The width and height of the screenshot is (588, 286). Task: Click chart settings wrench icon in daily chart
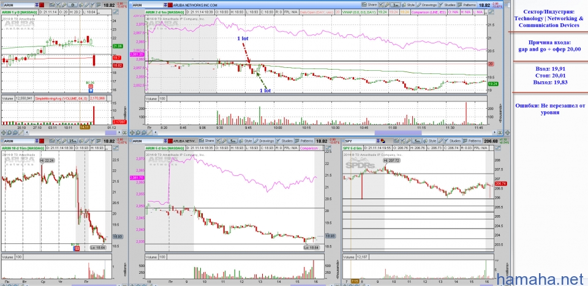pos(64,5)
